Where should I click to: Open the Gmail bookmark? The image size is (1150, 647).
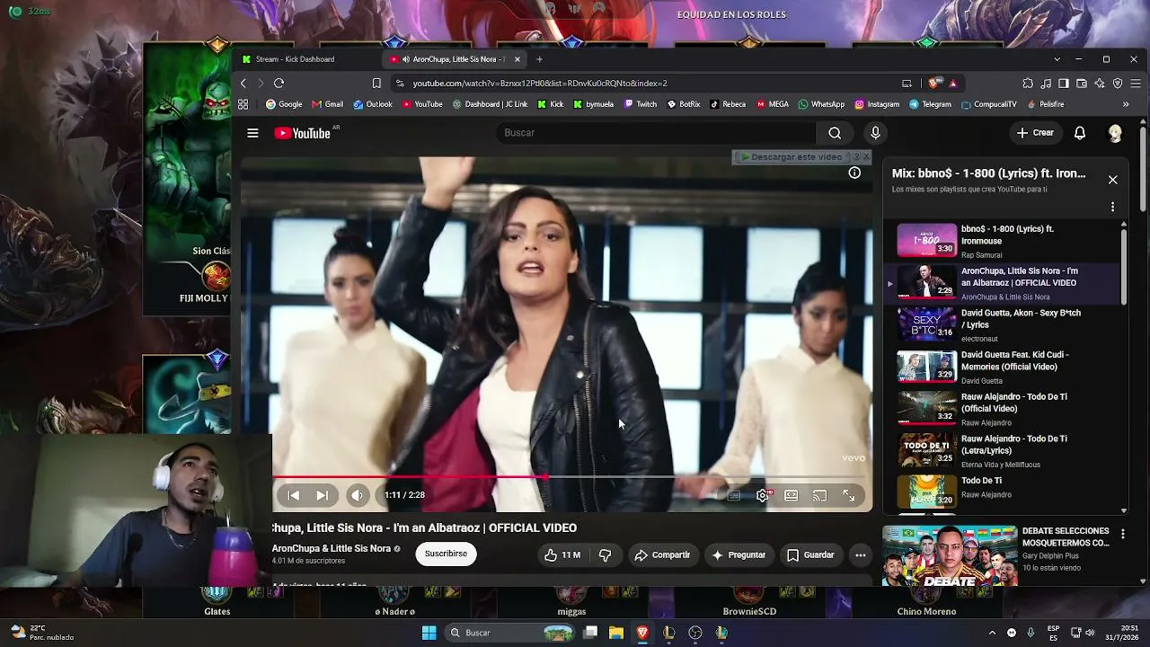327,104
